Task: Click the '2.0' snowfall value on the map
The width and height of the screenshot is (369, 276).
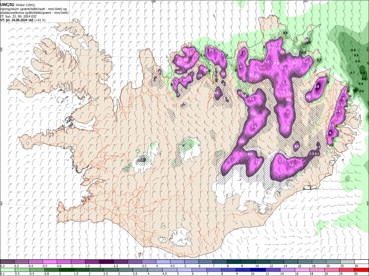Action: click(x=338, y=111)
